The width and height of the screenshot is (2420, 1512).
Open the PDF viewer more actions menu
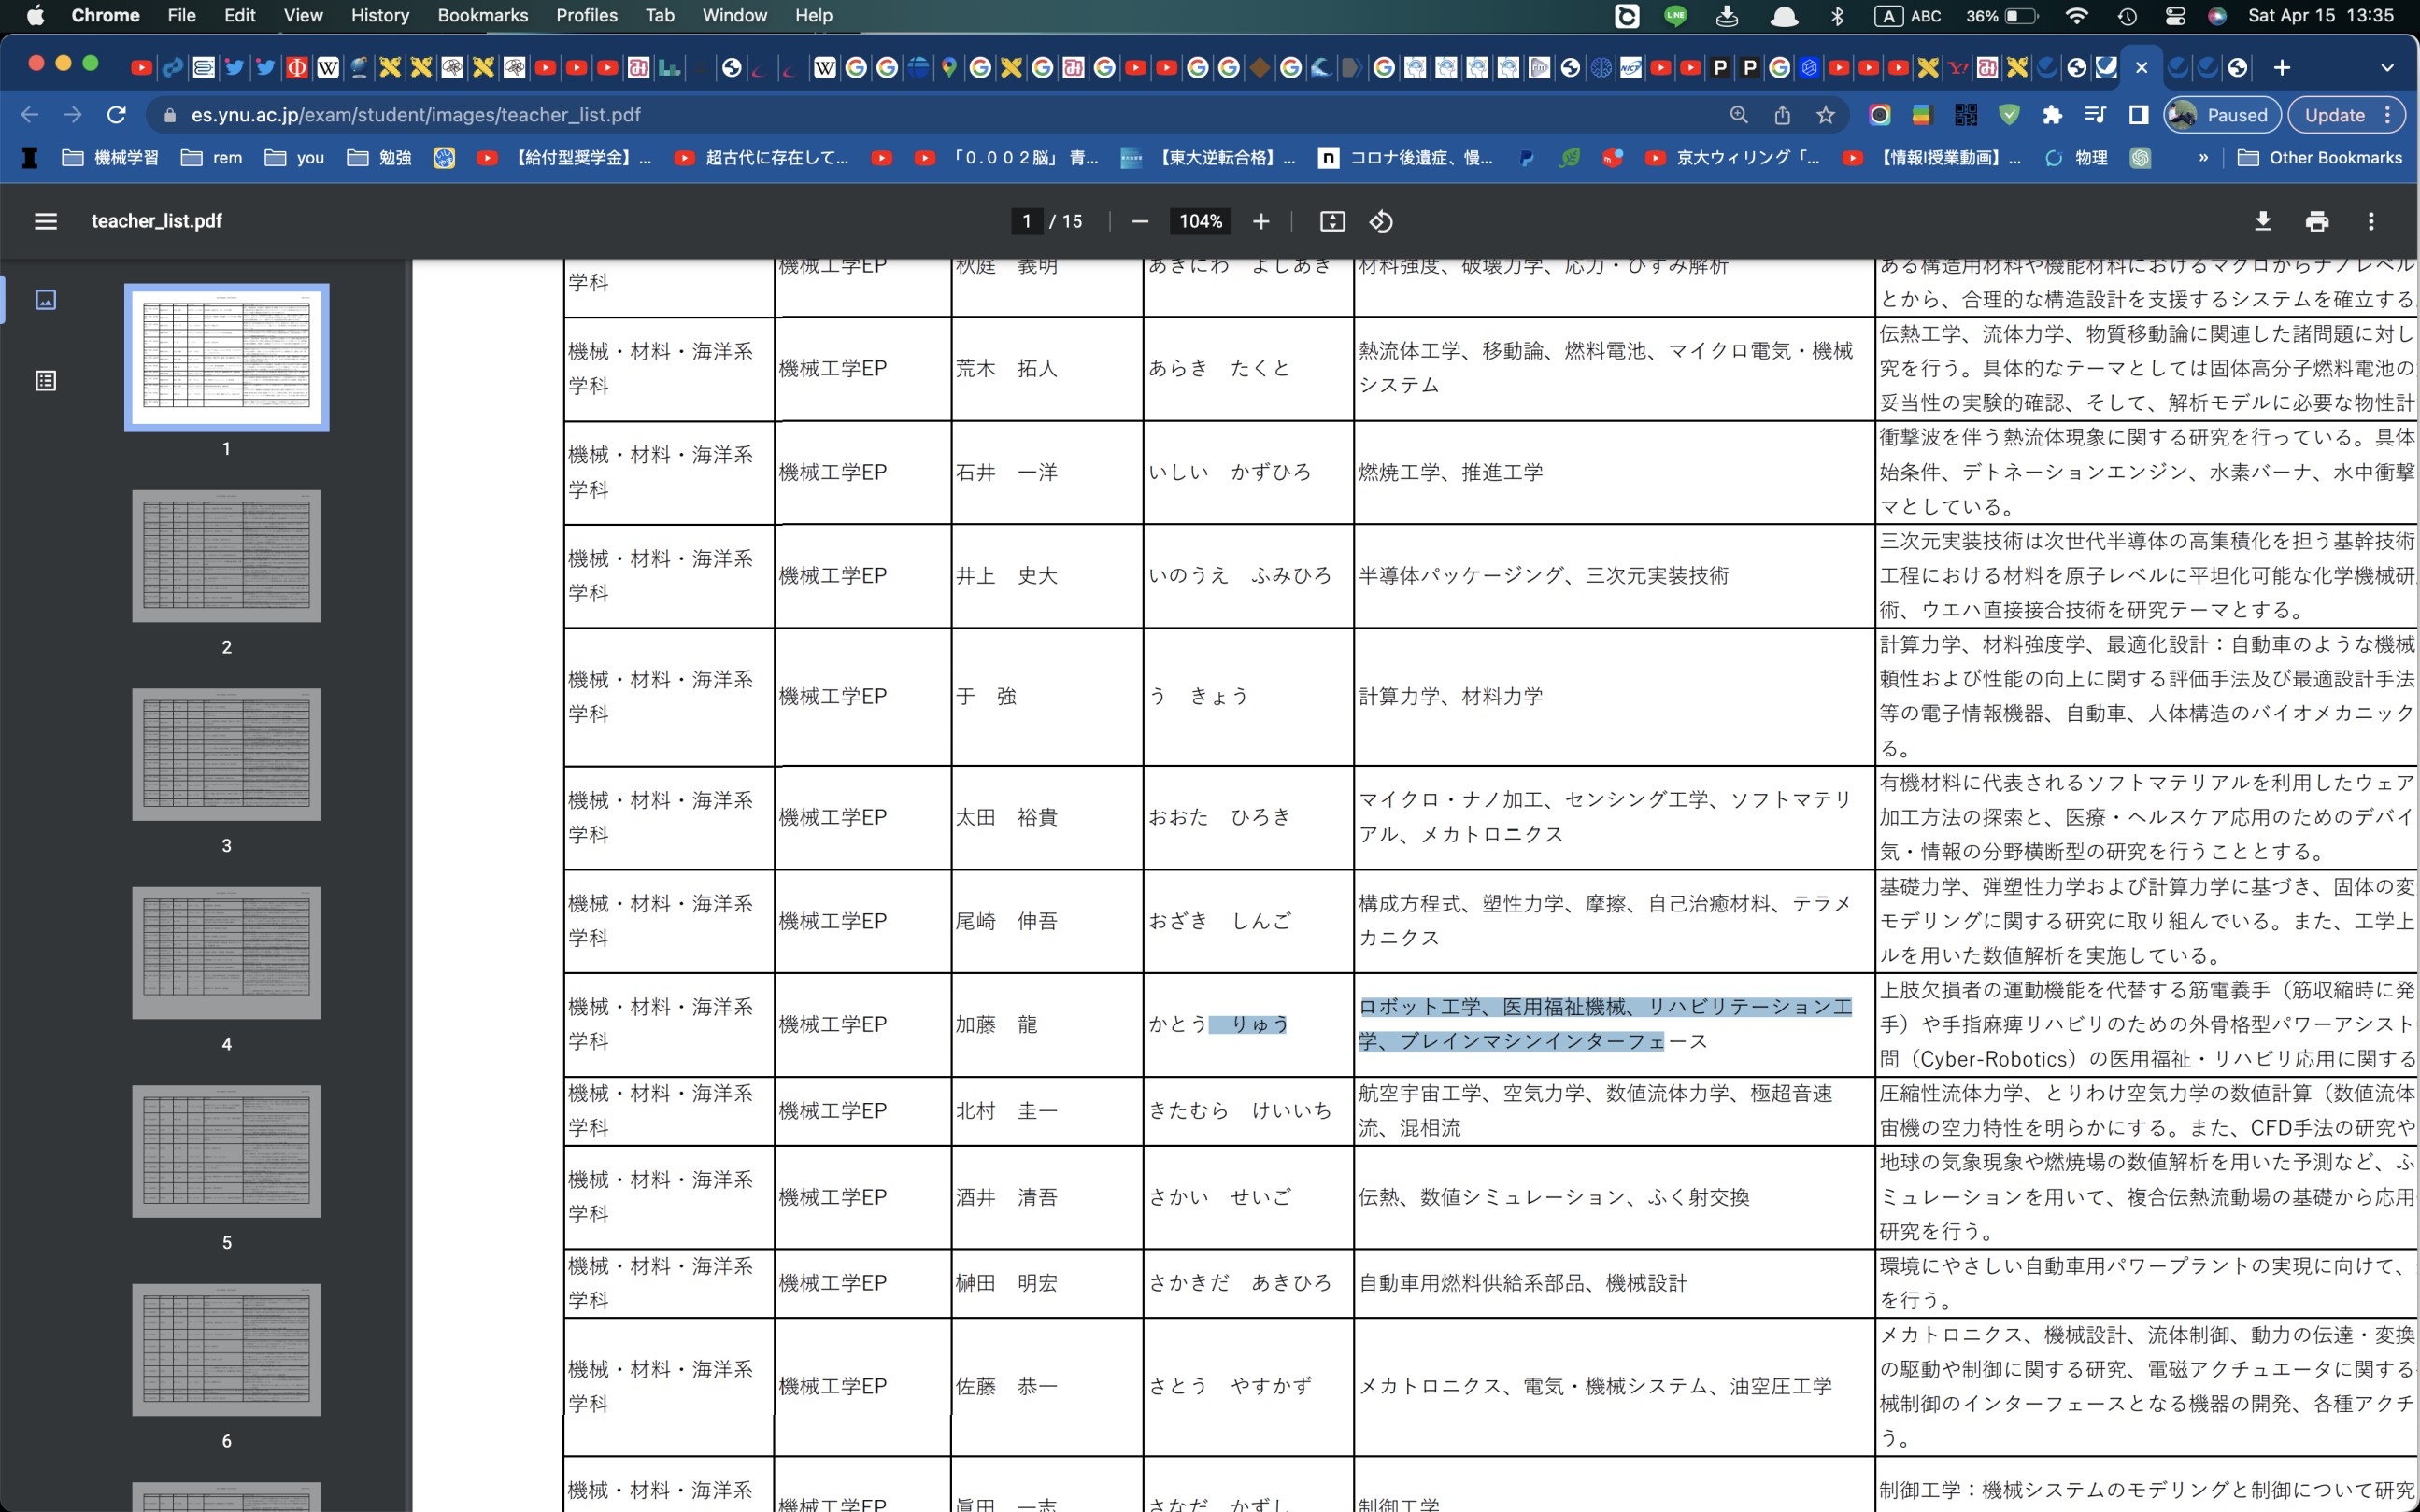[2371, 221]
